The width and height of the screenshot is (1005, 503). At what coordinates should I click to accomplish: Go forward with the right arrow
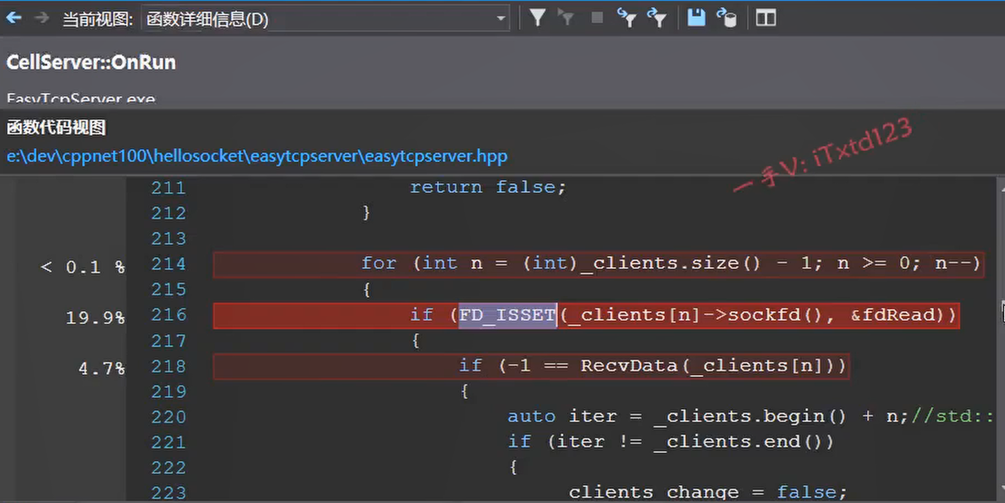click(42, 18)
